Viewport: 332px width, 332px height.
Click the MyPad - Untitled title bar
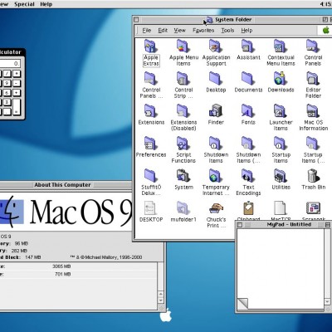pos(284,225)
